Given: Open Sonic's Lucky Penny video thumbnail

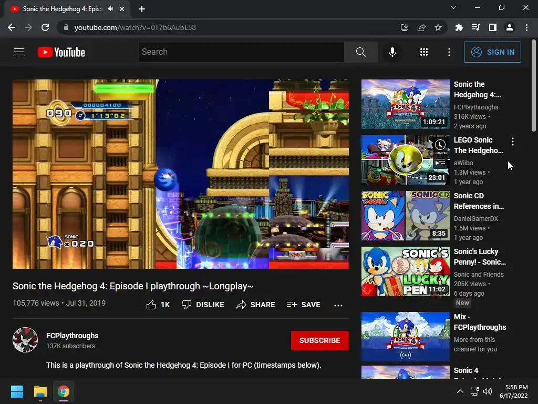Looking at the screenshot, I should click(405, 271).
